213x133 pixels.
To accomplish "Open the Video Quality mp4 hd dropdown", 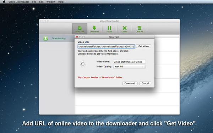I will pyautogui.click(x=130, y=67).
